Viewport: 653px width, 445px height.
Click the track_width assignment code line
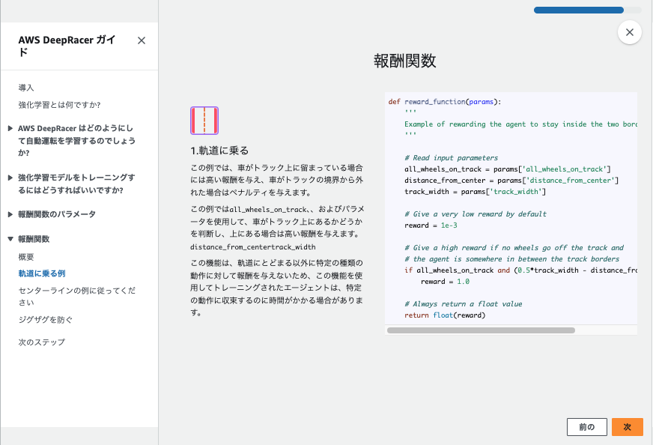click(475, 192)
